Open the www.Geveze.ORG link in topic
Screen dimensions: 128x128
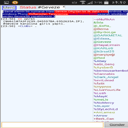point(83,14)
